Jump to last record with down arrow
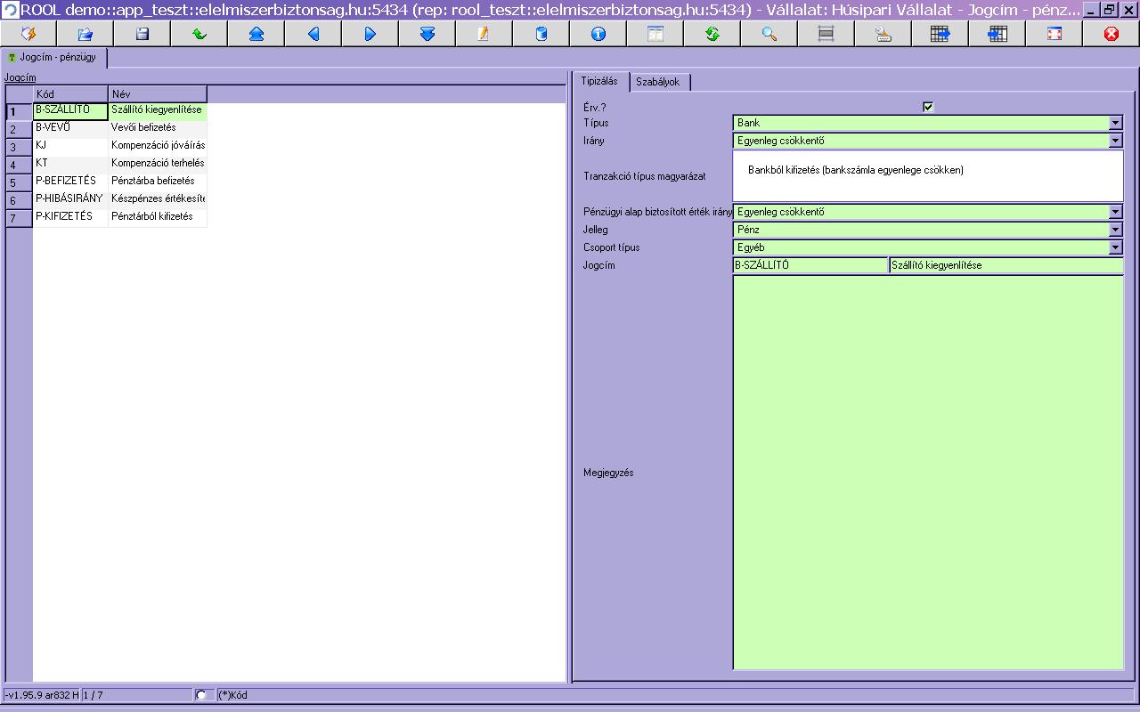Viewport: 1140px width, 712px height. coord(427,34)
